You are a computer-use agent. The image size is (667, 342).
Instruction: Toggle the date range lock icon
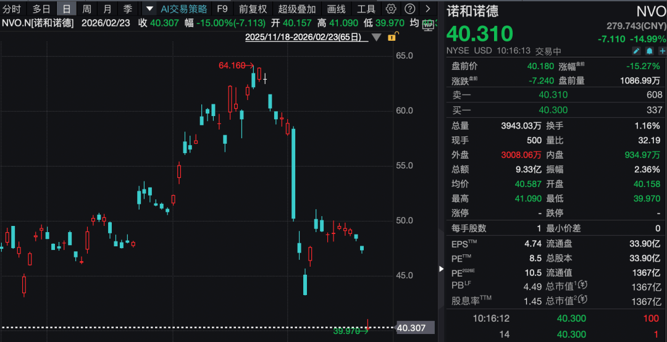coord(392,37)
